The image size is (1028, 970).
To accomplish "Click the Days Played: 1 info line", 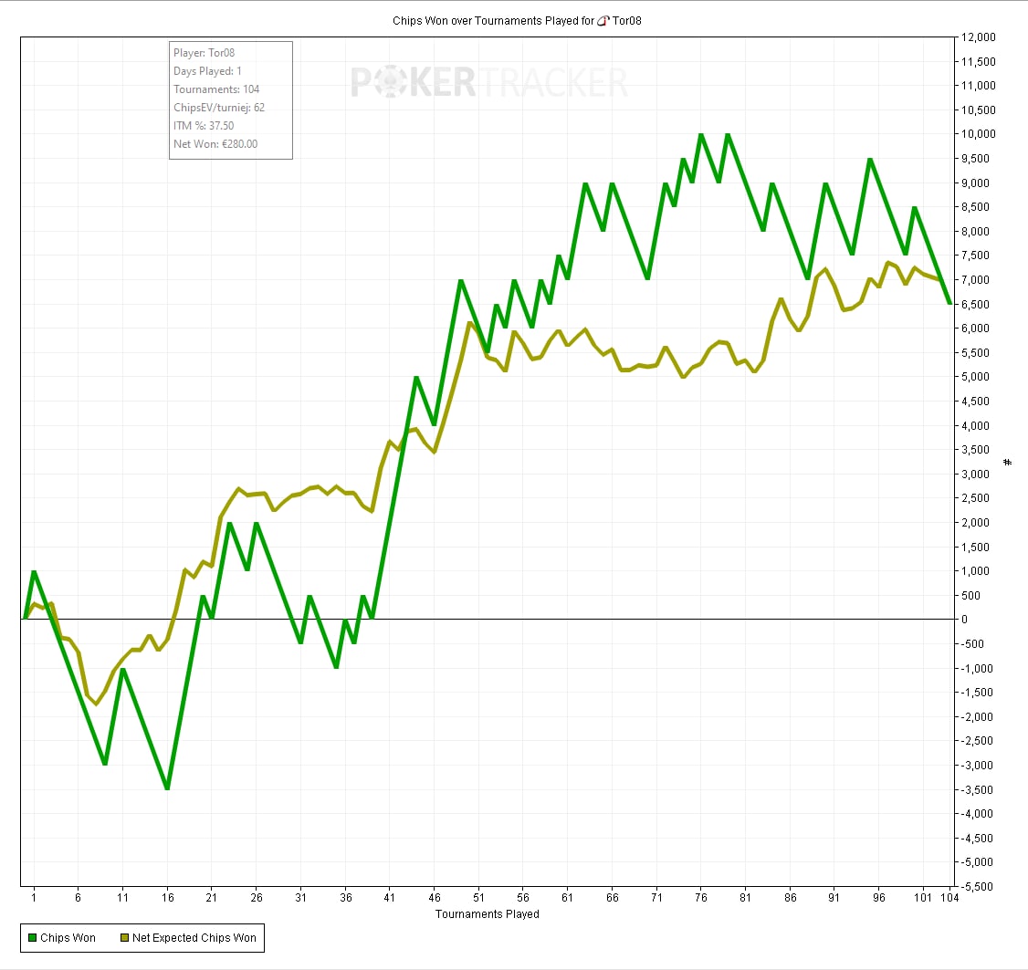I will point(207,71).
